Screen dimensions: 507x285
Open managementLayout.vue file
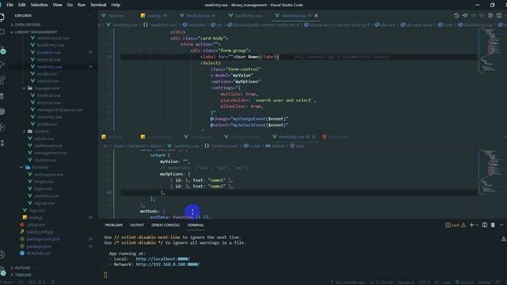[x=59, y=110]
